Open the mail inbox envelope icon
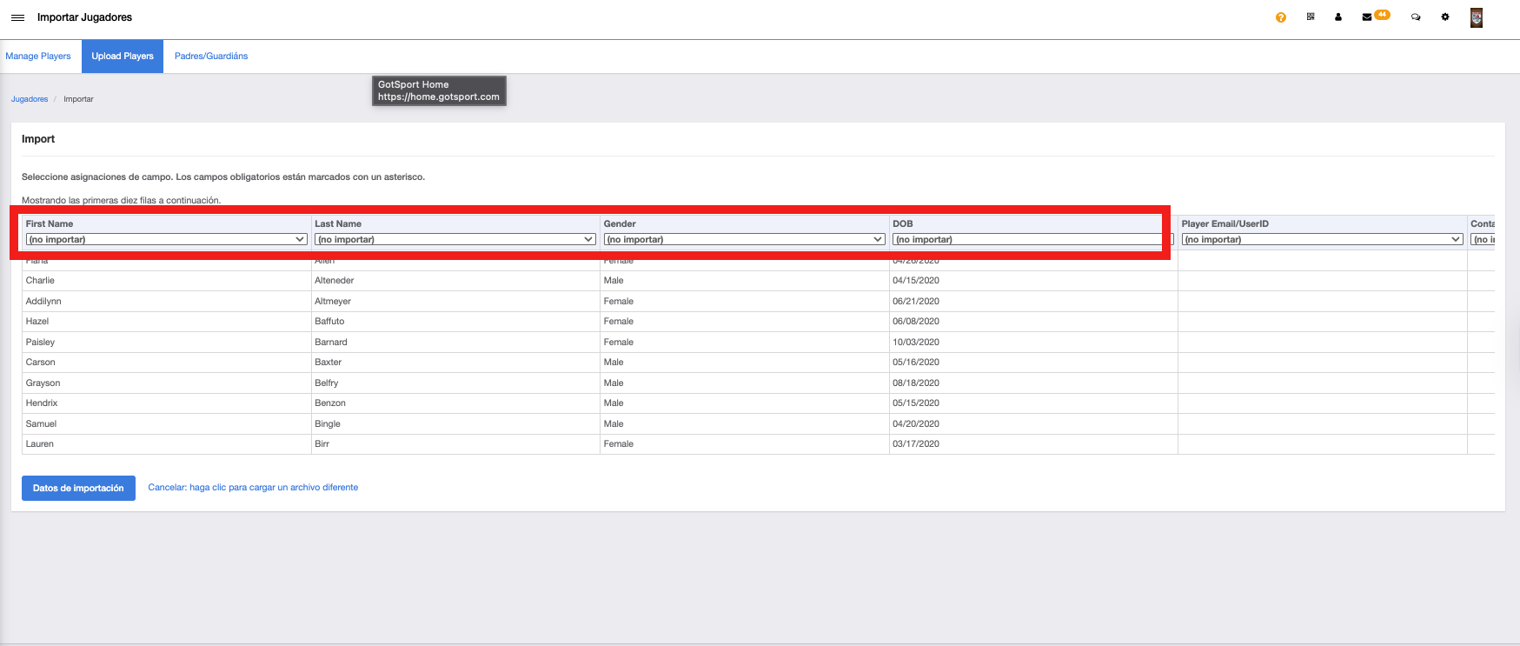 click(1366, 17)
